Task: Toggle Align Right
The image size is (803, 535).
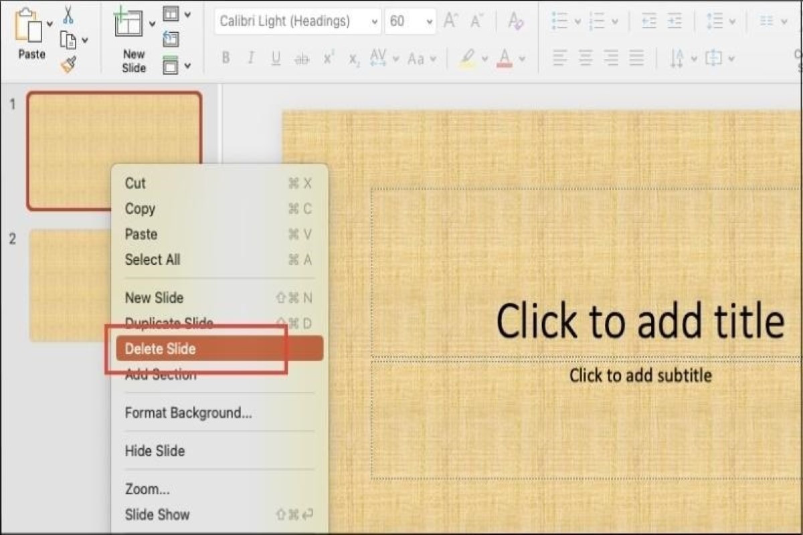Action: [611, 59]
